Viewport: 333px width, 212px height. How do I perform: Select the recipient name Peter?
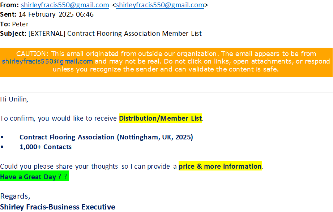(20, 24)
